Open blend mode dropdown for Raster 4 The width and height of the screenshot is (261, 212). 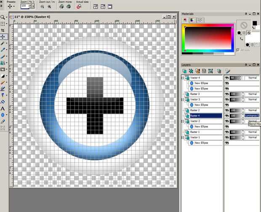[x=252, y=115]
